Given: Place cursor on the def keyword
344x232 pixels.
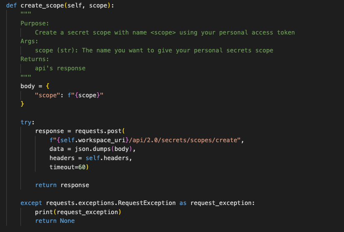Looking at the screenshot, I should pyautogui.click(x=11, y=5).
